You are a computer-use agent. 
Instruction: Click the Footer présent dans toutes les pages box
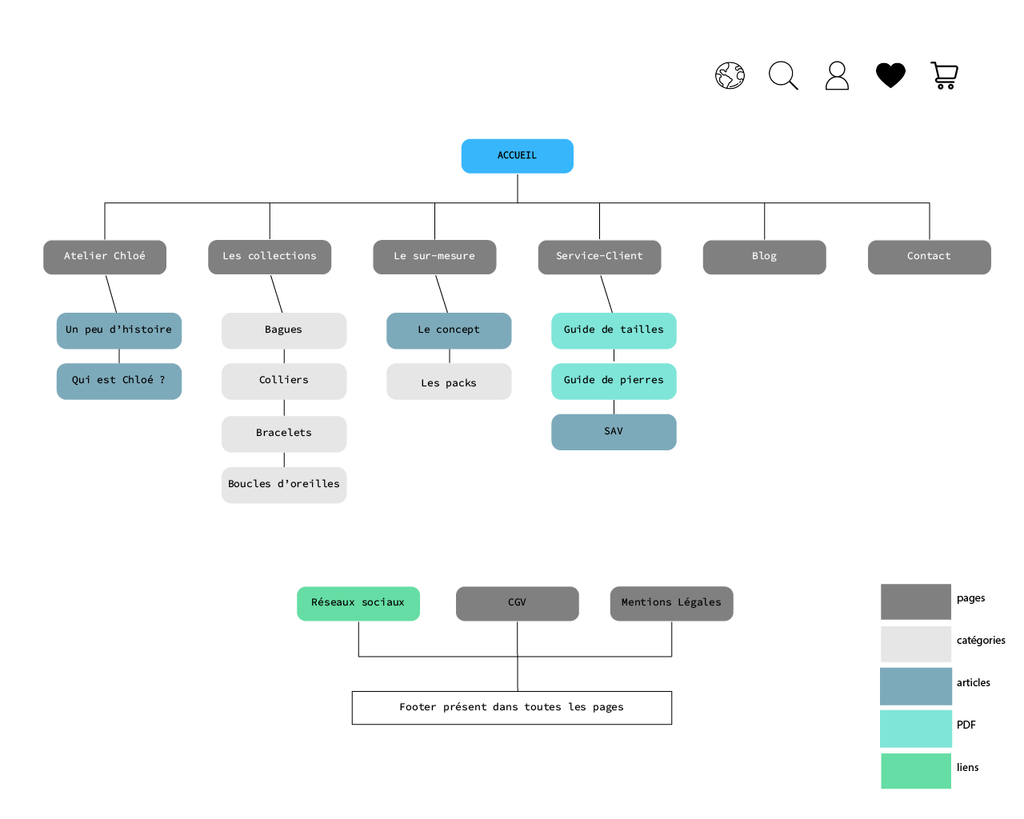coord(512,708)
